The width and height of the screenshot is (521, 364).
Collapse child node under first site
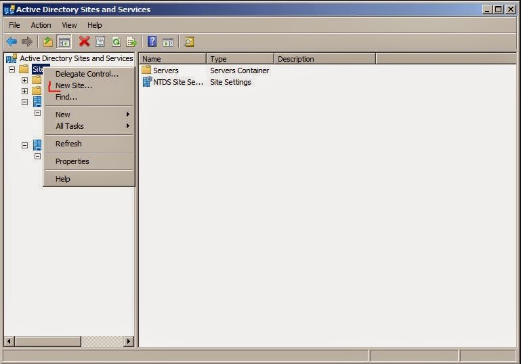37,113
